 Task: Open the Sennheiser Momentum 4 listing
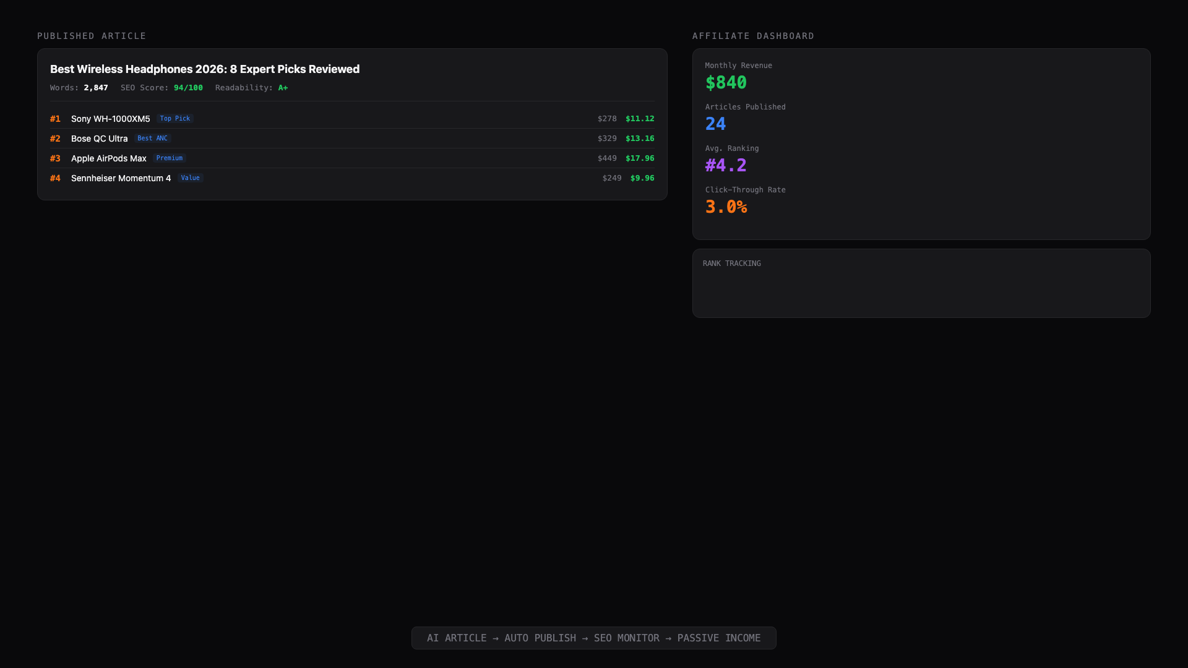[x=121, y=178]
